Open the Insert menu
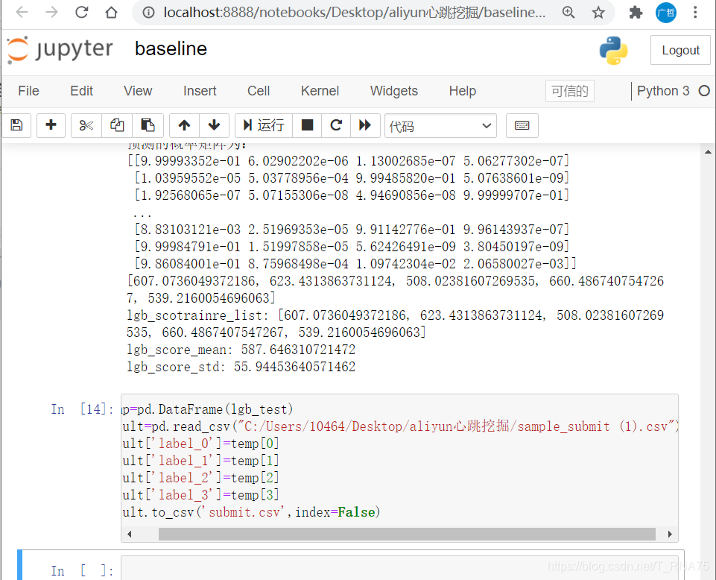This screenshot has width=716, height=580. [200, 91]
